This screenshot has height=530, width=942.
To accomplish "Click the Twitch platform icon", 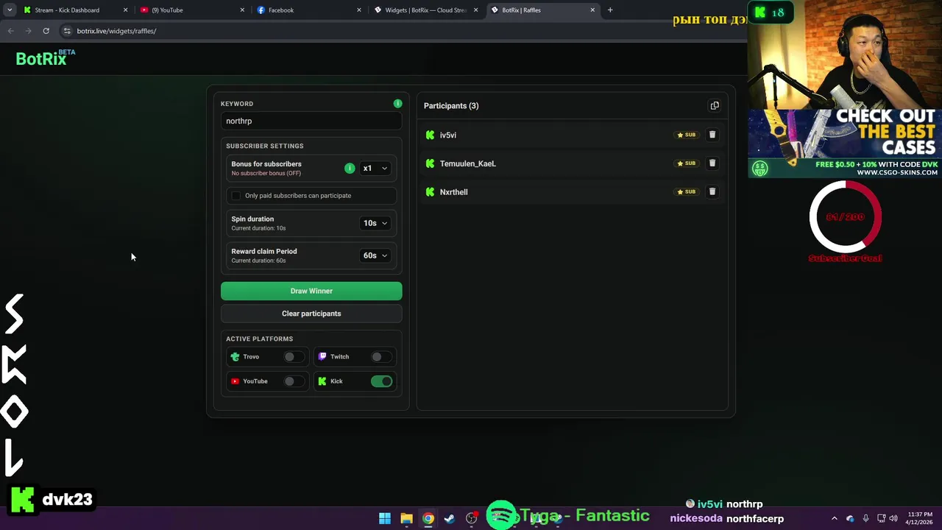I will (x=322, y=356).
